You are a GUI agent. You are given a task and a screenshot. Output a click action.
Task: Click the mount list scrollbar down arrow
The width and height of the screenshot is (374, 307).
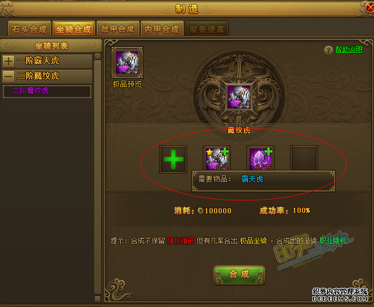98,298
